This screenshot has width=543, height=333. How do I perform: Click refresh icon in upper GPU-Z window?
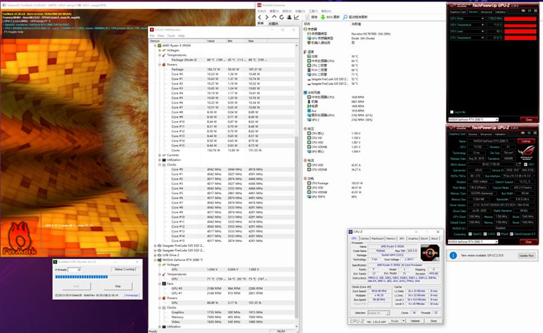coord(529,11)
